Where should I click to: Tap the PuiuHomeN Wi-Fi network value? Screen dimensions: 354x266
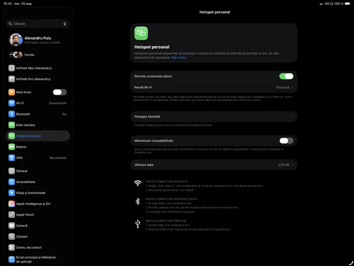tap(58, 103)
